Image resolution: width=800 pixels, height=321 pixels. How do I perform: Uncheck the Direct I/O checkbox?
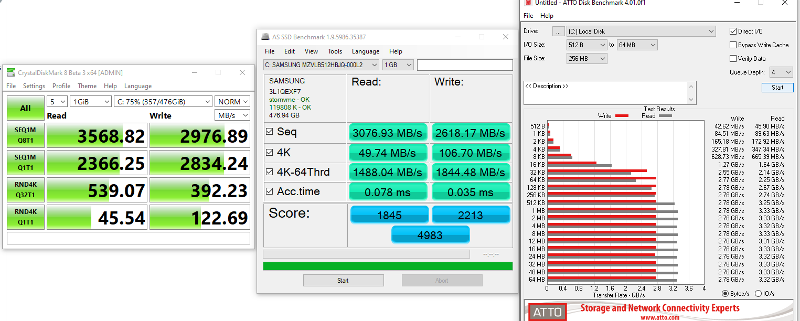click(x=733, y=31)
